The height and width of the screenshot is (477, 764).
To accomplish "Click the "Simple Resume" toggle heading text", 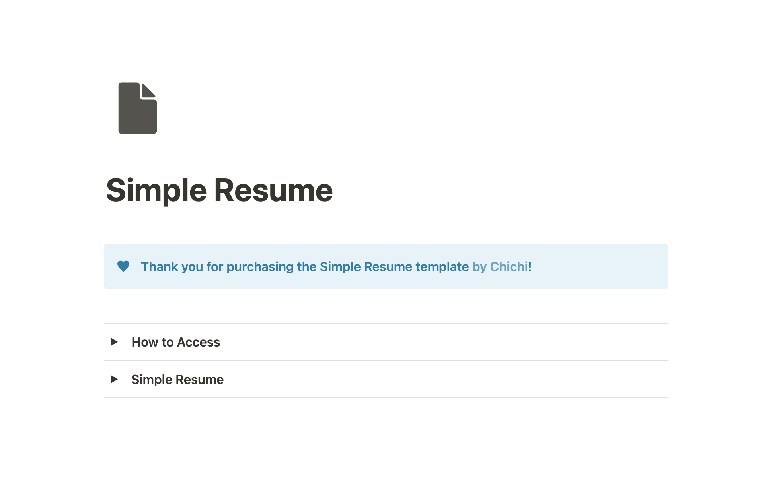I will point(177,380).
